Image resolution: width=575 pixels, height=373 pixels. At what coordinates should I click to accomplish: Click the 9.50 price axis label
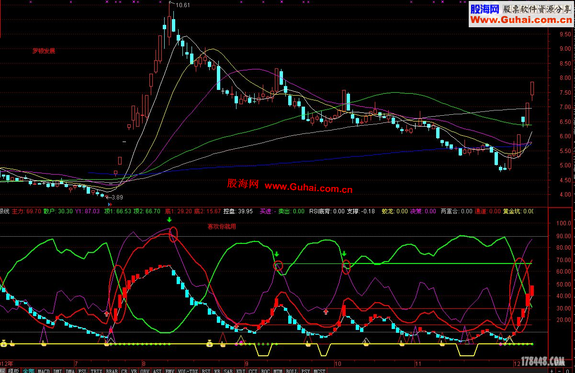click(565, 34)
